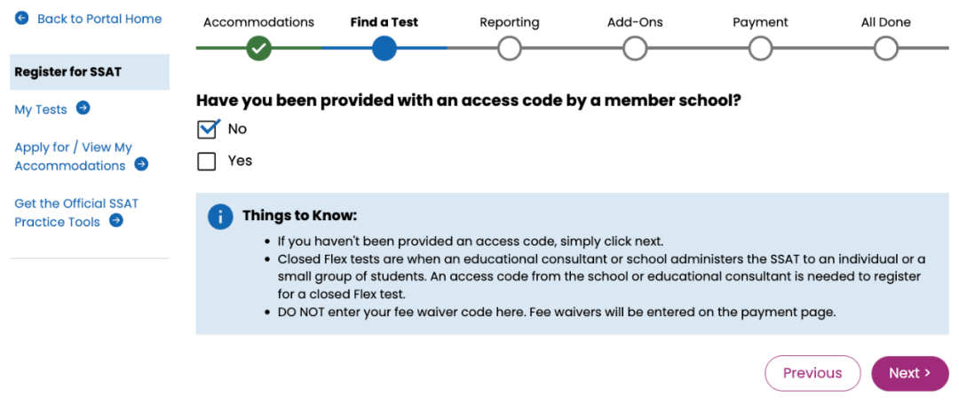Screen dimensions: 959x413
Task: Click the green checkmark Accommodations step circle
Action: point(258,48)
